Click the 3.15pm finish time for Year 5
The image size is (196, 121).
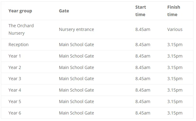click(175, 102)
